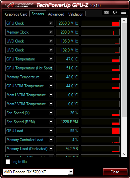
Task: Click the Fan Speed (RPM) graph
Action: pos(100,122)
